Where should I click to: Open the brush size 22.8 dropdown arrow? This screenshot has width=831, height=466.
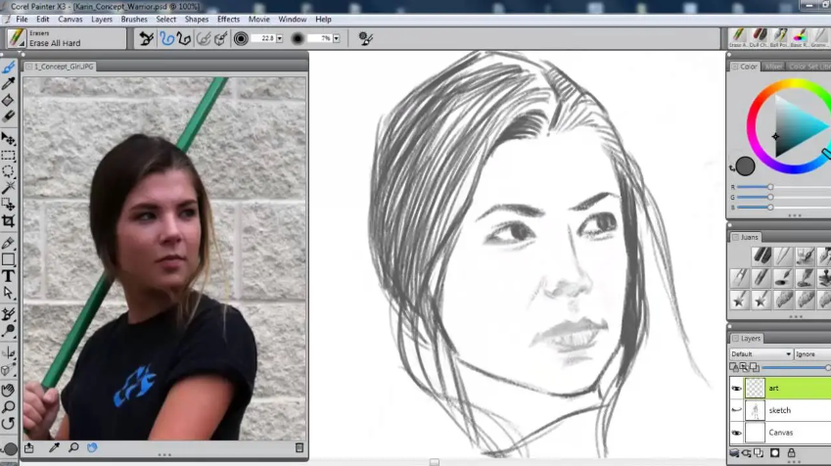click(x=280, y=38)
